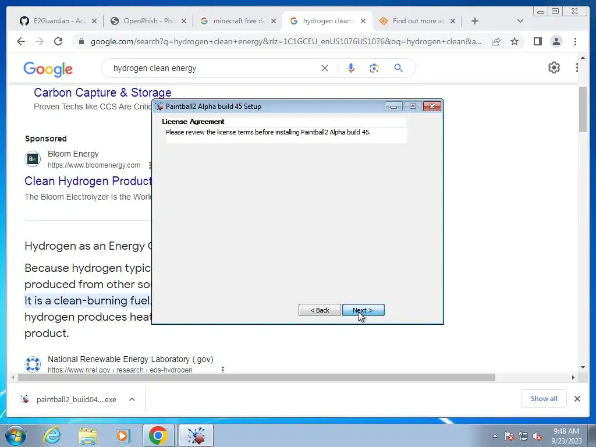596x447 pixels.
Task: Search by image with Lens
Action: [374, 69]
